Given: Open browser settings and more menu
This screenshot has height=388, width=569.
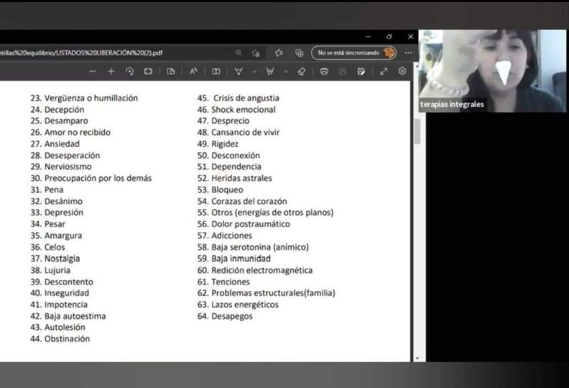Looking at the screenshot, I should 408,52.
